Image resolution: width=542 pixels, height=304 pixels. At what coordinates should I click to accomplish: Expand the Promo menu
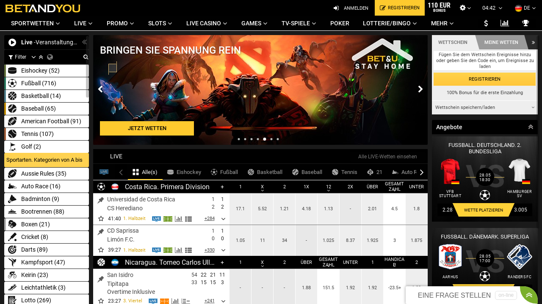(120, 23)
